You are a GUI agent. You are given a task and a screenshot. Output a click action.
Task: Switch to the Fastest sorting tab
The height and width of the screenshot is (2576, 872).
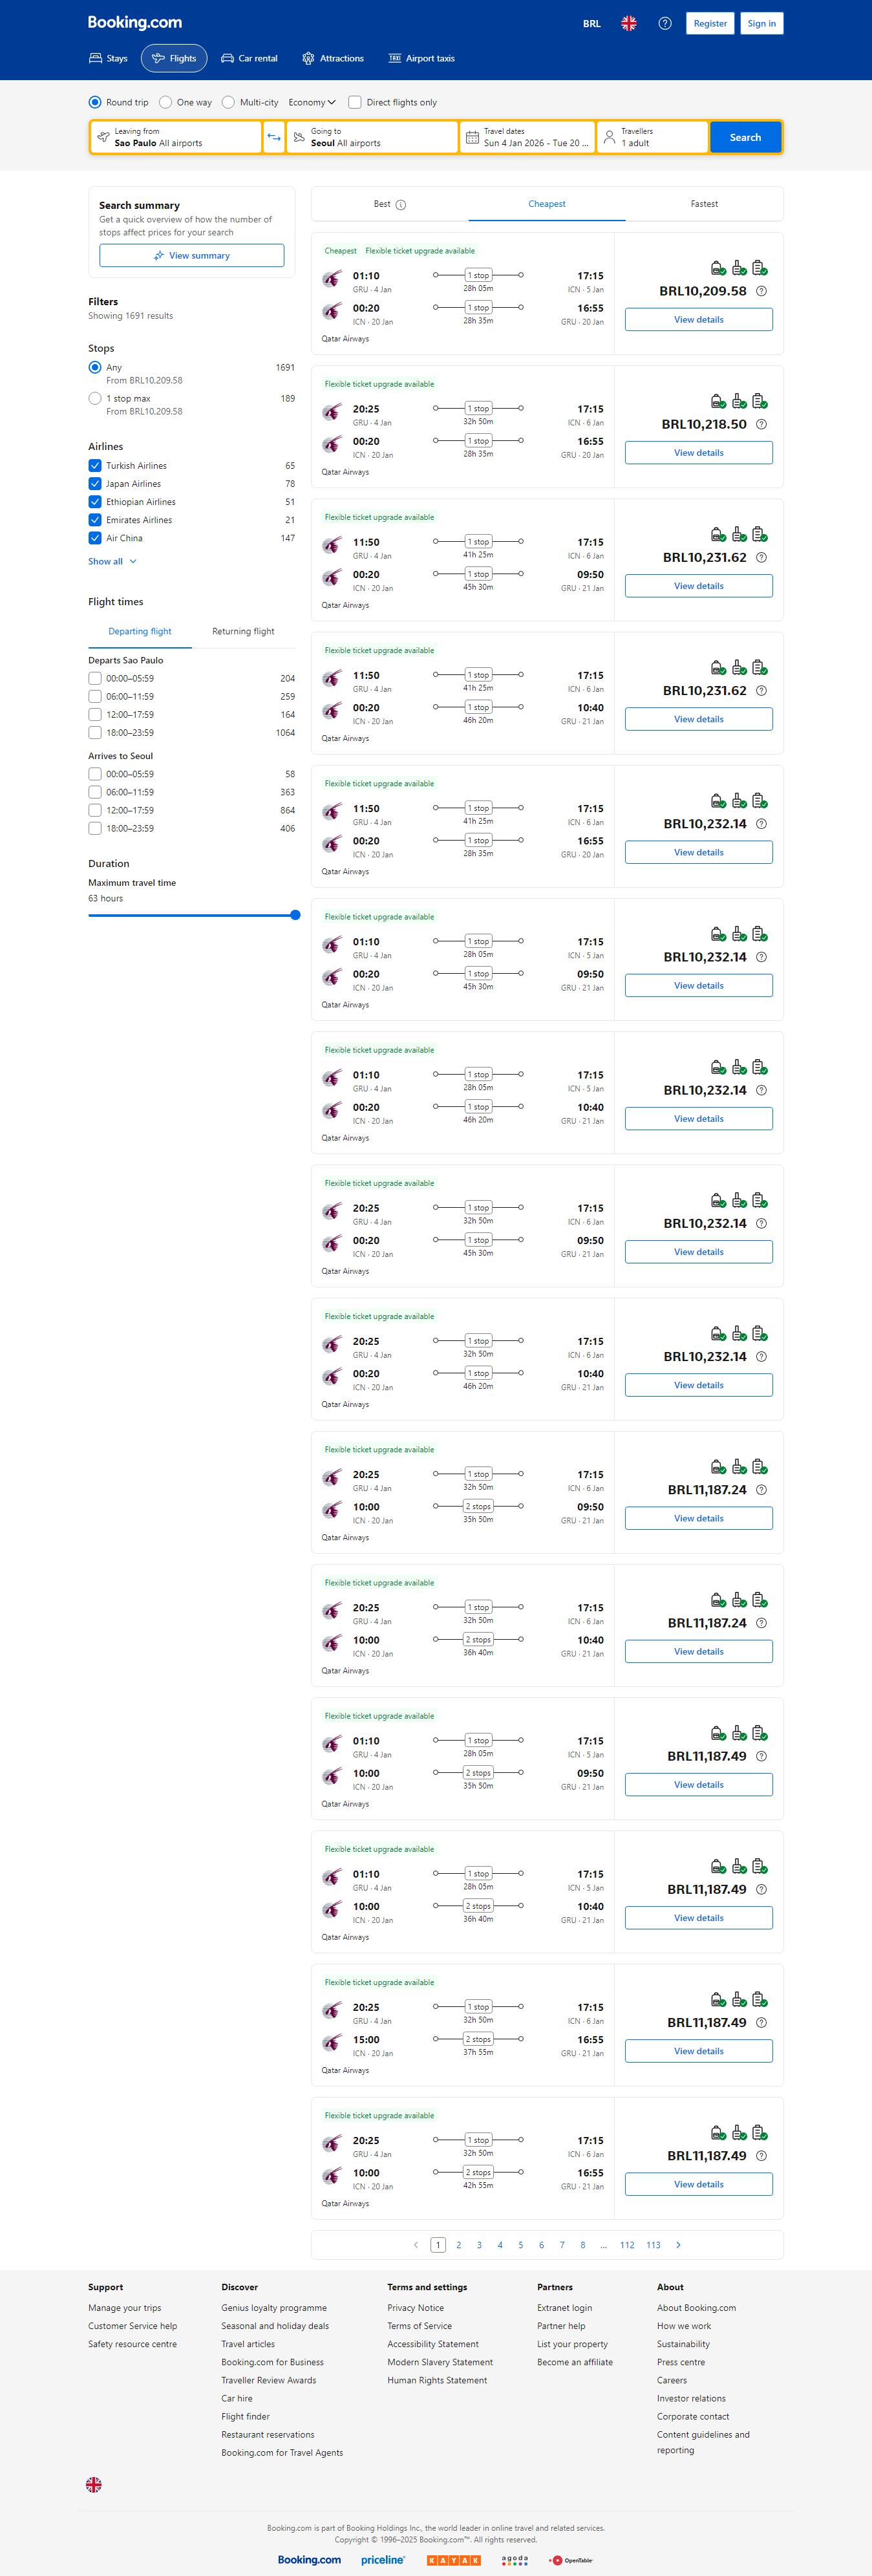click(704, 204)
